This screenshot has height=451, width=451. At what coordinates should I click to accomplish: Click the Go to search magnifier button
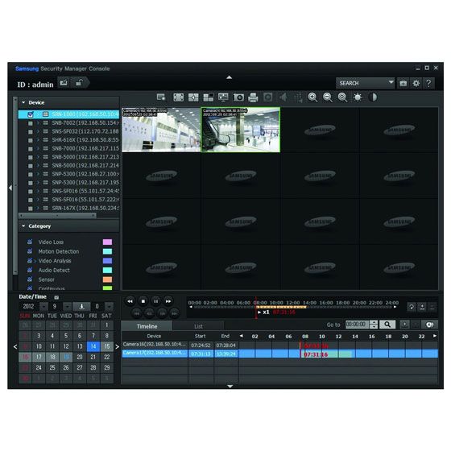coord(387,325)
